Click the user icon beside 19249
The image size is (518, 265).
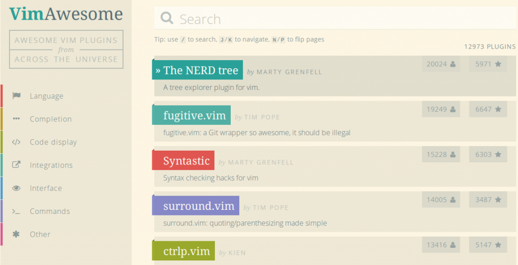click(x=453, y=109)
